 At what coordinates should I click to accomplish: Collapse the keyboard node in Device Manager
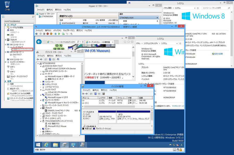click(41, 74)
